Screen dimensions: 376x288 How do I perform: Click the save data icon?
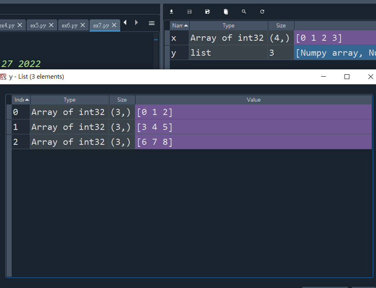[190, 12]
